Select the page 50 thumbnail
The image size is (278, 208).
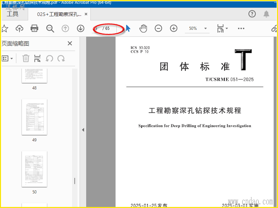click(34, 169)
